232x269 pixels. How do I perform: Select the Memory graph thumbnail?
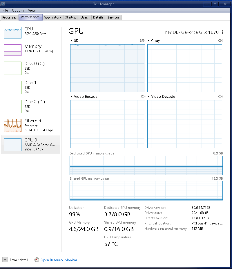(x=13, y=50)
